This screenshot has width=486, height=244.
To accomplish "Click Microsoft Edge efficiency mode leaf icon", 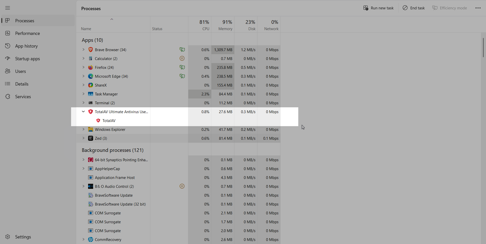I will point(182,76).
